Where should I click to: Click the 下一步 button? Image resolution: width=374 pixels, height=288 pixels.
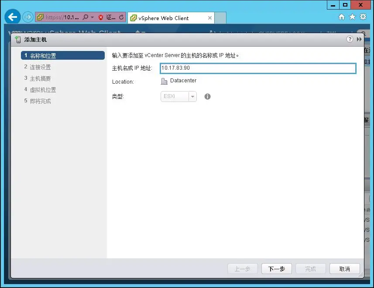pos(277,269)
